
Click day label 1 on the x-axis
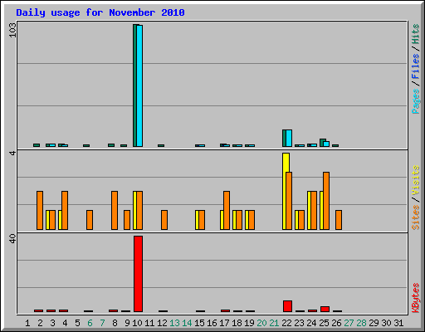(x=27, y=323)
